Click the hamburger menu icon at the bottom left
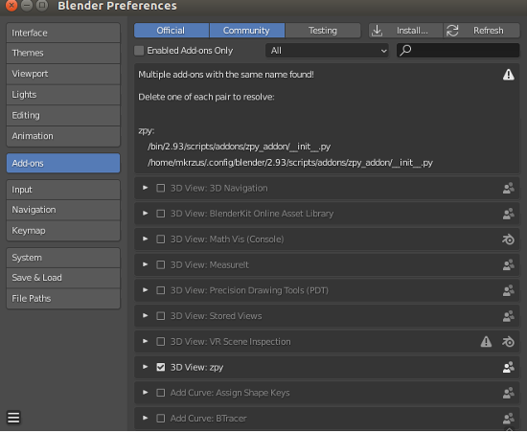 [x=13, y=418]
